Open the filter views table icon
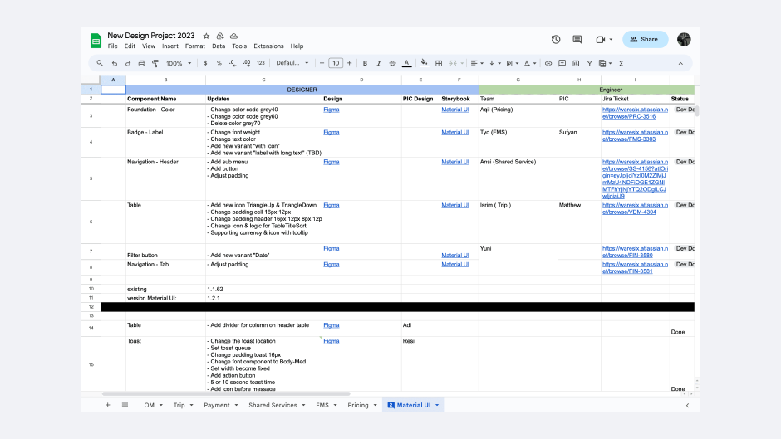The width and height of the screenshot is (781, 439). point(605,63)
